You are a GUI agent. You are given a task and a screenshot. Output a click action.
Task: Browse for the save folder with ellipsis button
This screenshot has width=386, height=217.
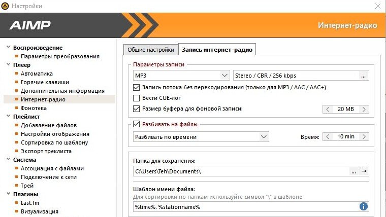point(354,171)
